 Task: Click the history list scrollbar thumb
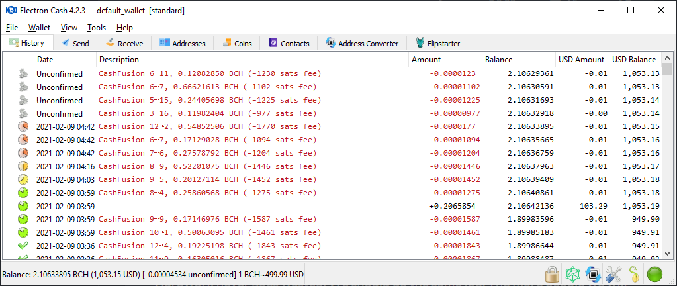pos(667,69)
